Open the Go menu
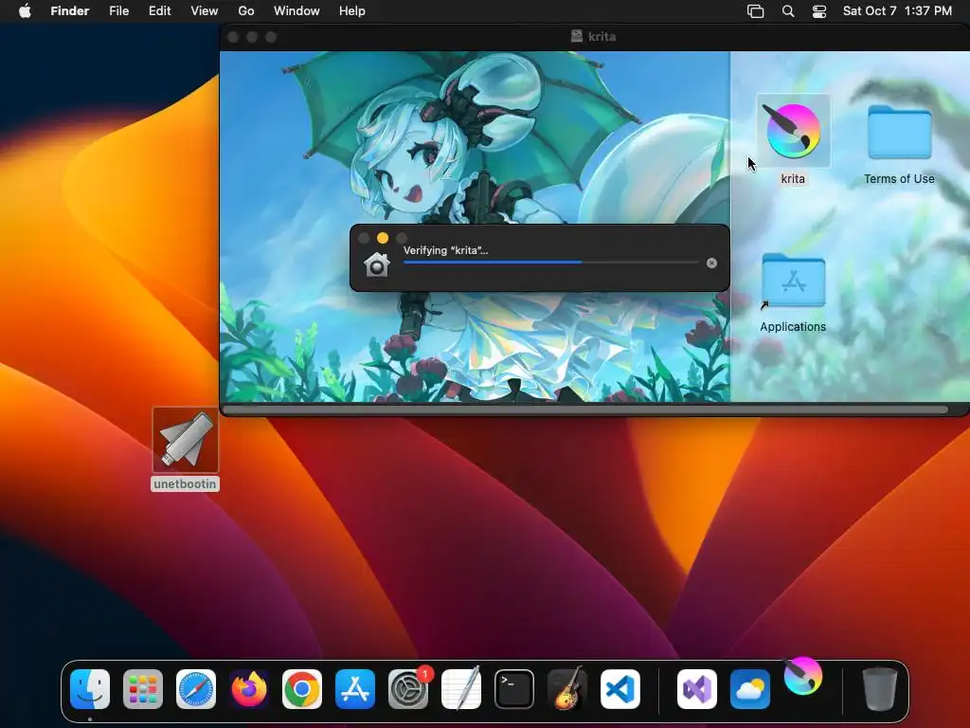Image resolution: width=970 pixels, height=728 pixels. [246, 11]
